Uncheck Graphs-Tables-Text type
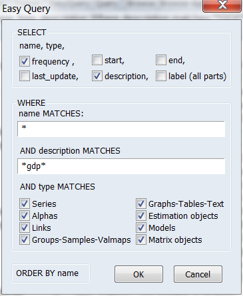The width and height of the screenshot is (243, 296). tap(141, 204)
